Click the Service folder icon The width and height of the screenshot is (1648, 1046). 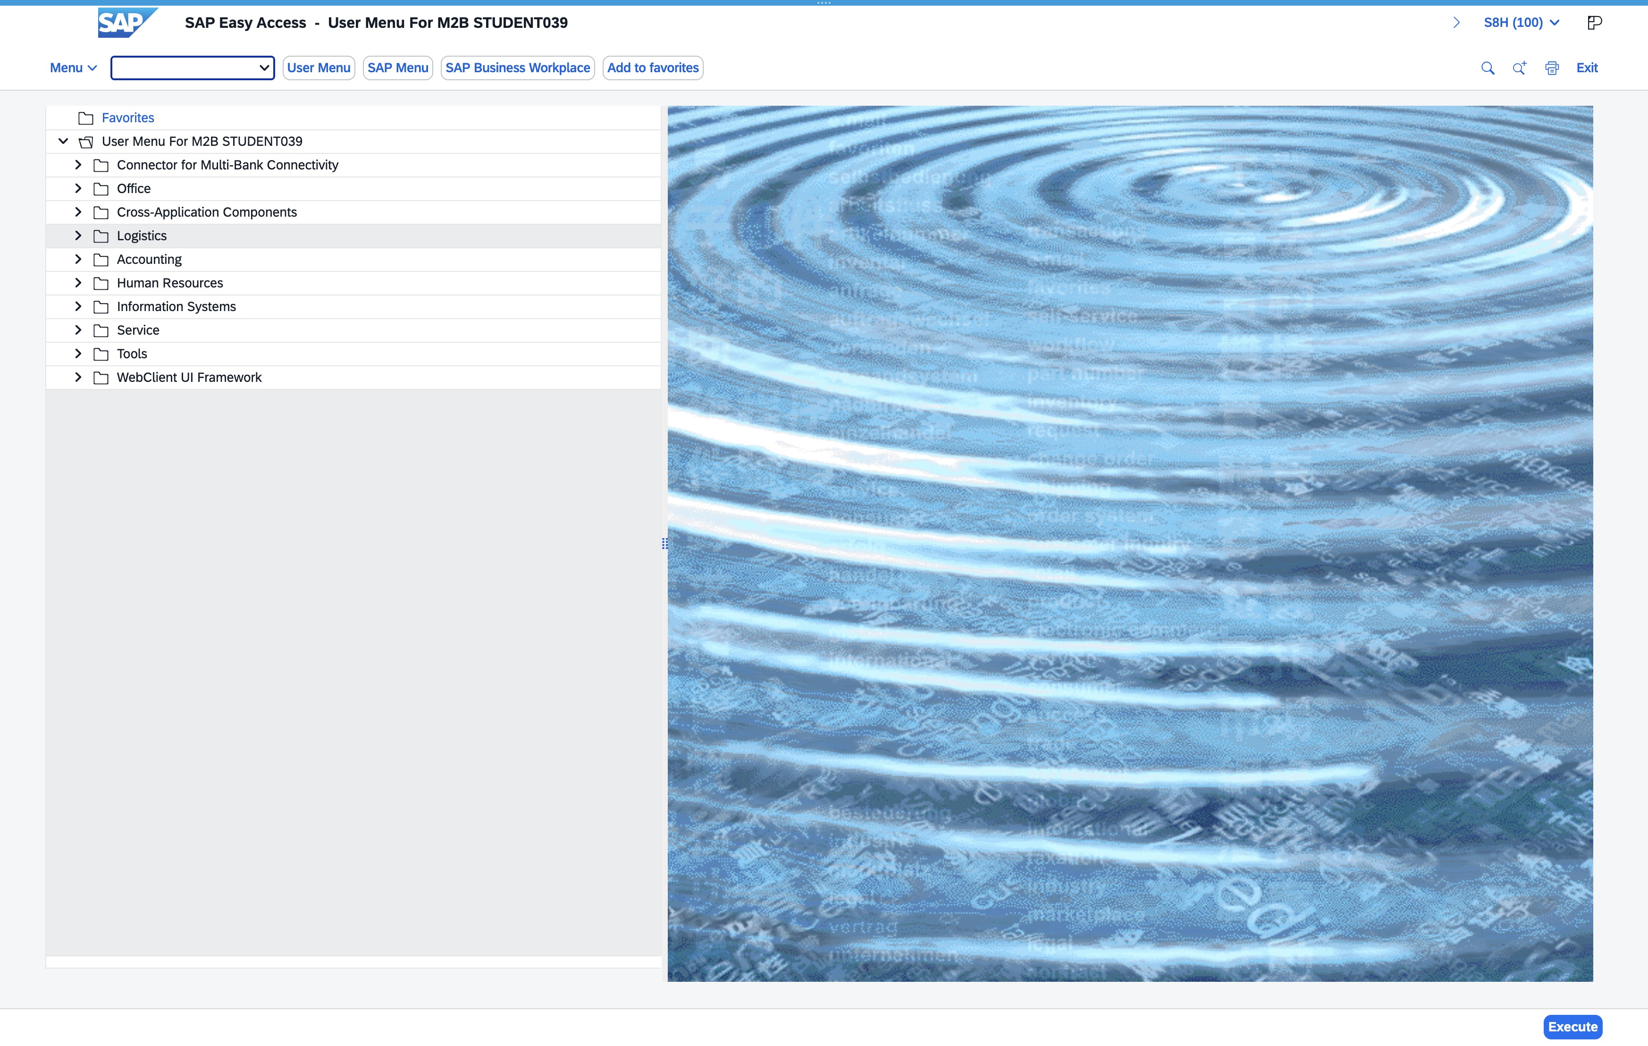tap(101, 330)
